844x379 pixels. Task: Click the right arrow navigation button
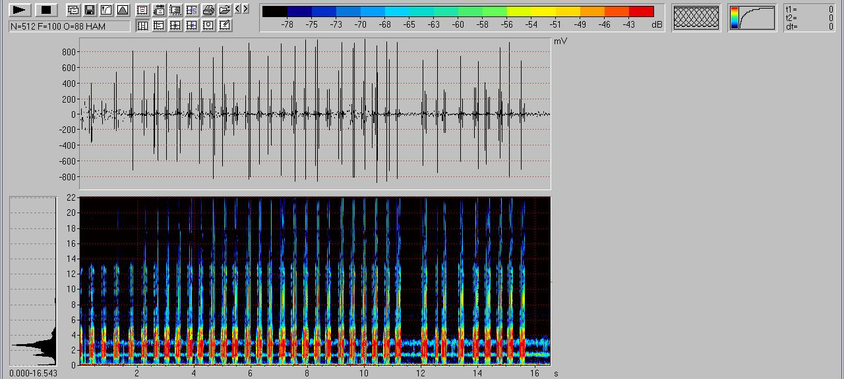coord(246,9)
